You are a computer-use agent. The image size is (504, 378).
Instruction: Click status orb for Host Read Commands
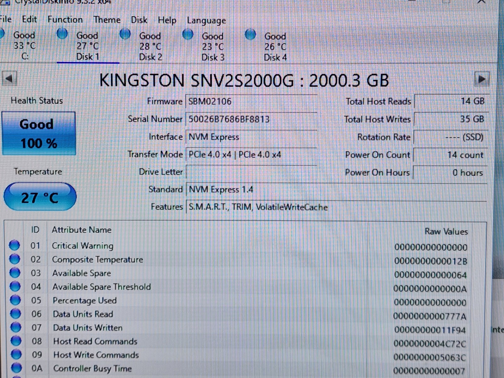point(16,341)
